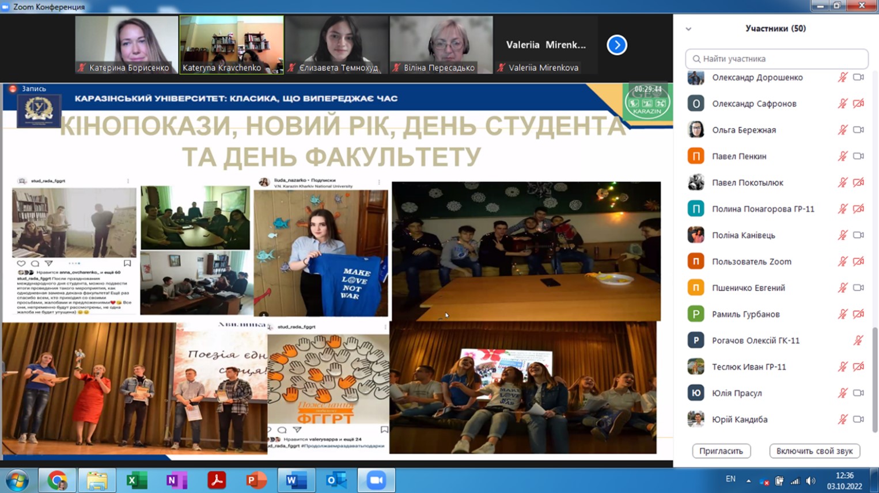Show next video thumbnails with blue arrow
The image size is (879, 493).
(x=616, y=45)
